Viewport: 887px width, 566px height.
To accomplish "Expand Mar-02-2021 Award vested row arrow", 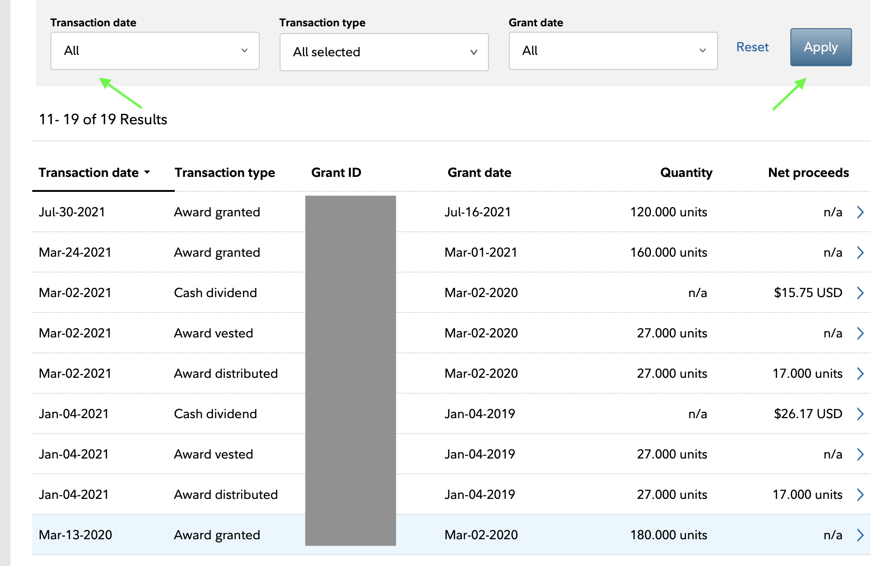I will [860, 333].
